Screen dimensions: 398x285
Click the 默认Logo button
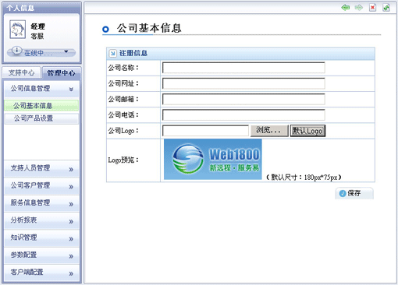(307, 131)
